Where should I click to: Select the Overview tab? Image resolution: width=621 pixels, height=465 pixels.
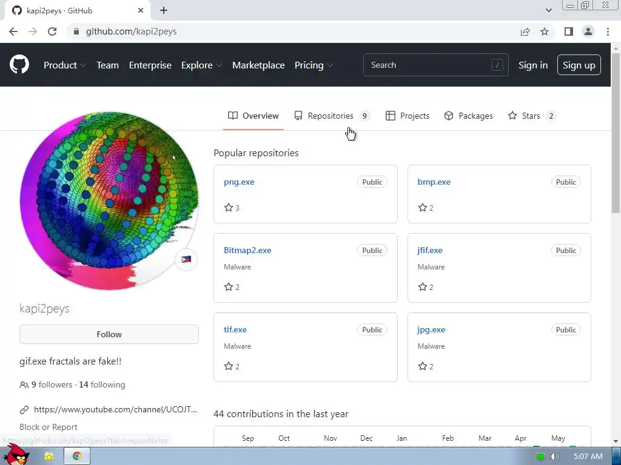(253, 116)
